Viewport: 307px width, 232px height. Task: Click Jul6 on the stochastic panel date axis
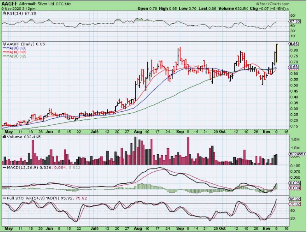click(x=95, y=228)
